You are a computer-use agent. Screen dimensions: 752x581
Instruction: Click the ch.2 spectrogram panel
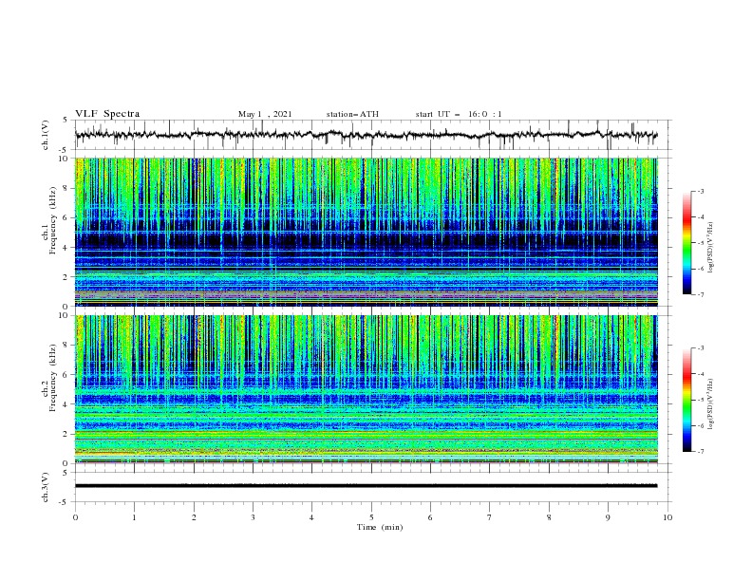click(367, 389)
